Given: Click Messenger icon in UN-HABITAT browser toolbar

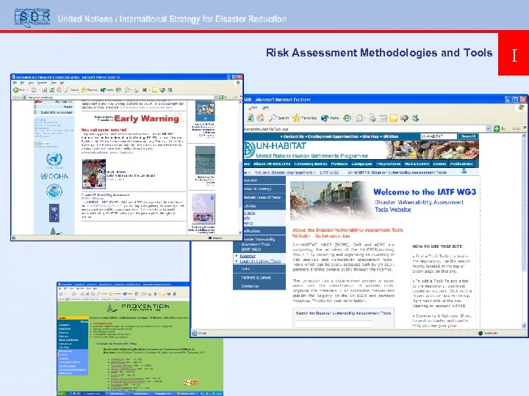Looking at the screenshot, I should pos(415,118).
